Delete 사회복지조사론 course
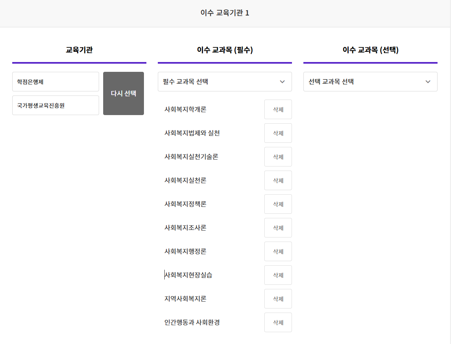 click(x=278, y=228)
